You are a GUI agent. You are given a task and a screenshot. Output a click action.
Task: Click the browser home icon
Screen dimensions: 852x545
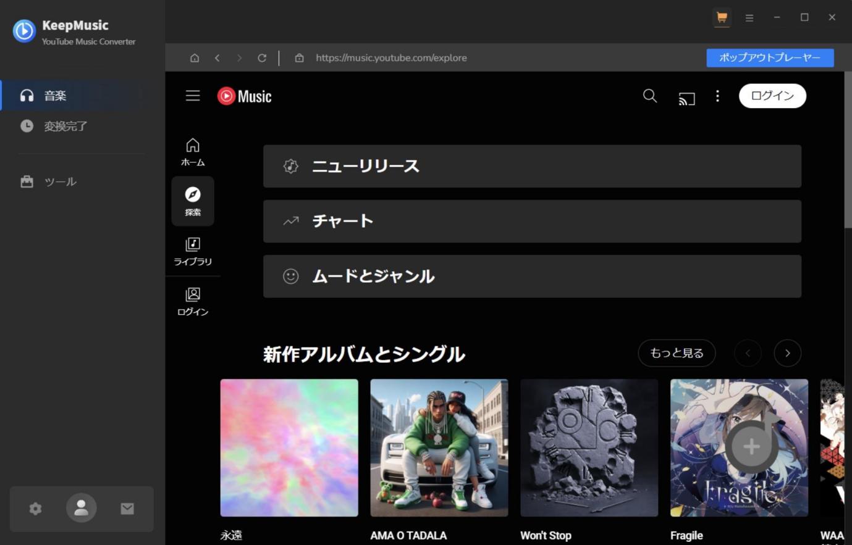coord(195,58)
